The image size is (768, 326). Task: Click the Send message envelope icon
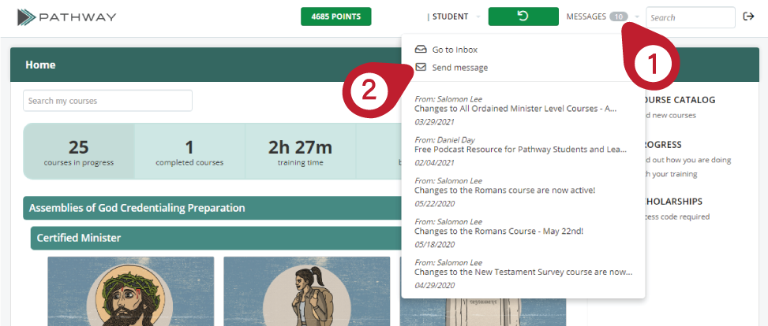(x=421, y=68)
